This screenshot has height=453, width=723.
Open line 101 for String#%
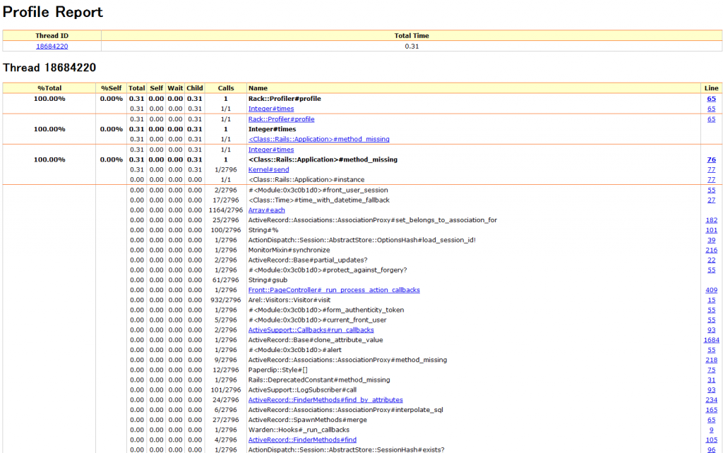pos(711,230)
